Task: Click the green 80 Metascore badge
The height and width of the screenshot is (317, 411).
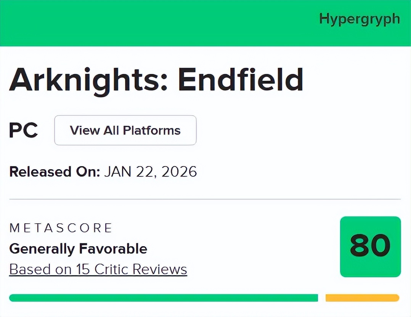Action: click(x=370, y=247)
